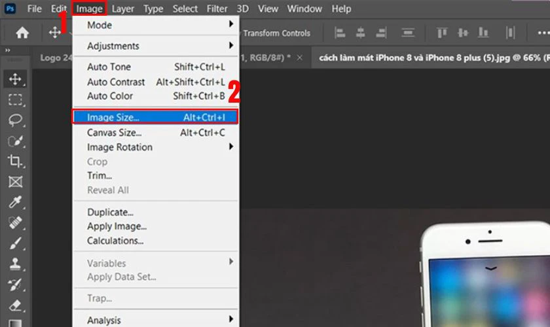This screenshot has height=327, width=550.
Task: Open the 3D menu
Action: pos(242,9)
